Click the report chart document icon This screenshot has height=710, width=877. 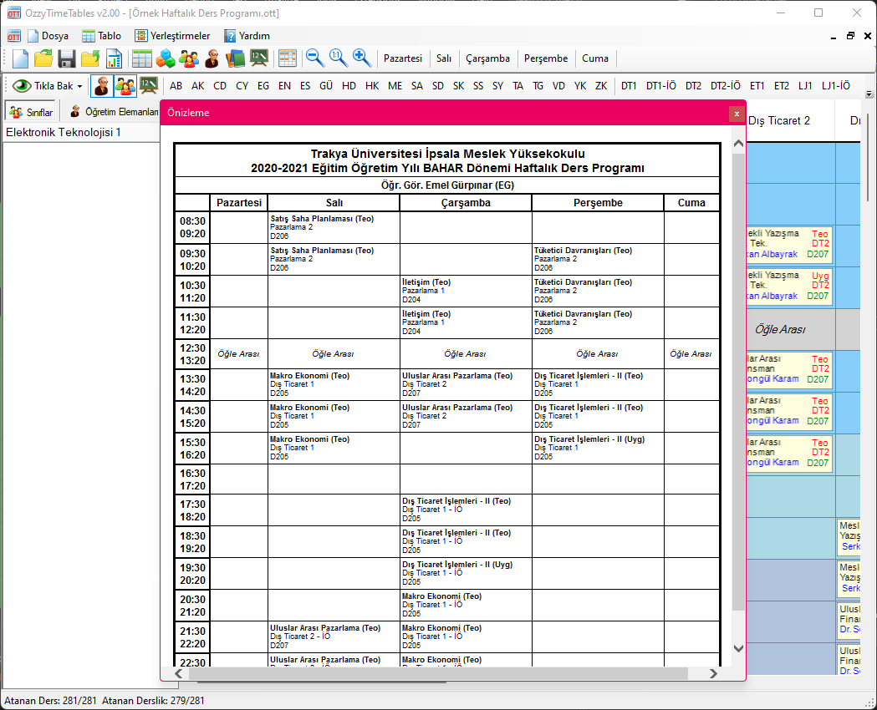pyautogui.click(x=114, y=58)
